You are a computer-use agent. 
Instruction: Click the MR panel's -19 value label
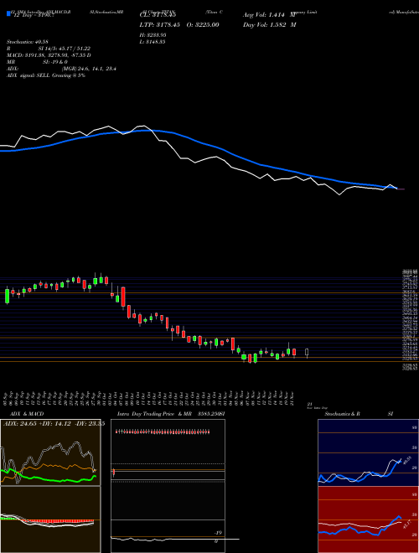pyautogui.click(x=219, y=533)
